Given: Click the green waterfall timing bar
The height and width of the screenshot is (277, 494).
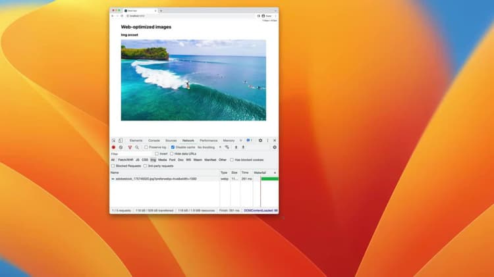Looking at the screenshot, I should [269, 179].
